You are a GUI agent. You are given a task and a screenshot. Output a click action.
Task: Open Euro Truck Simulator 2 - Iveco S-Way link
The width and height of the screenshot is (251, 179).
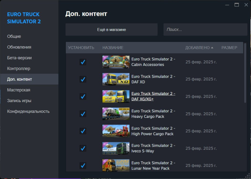click(x=153, y=148)
